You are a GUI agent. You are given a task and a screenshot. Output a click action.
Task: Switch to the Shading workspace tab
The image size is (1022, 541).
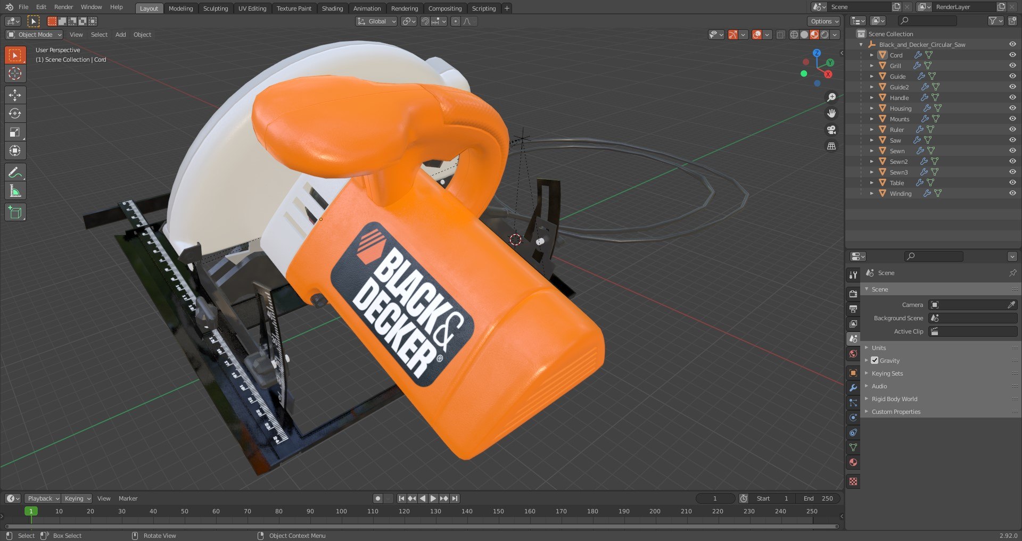tap(332, 9)
